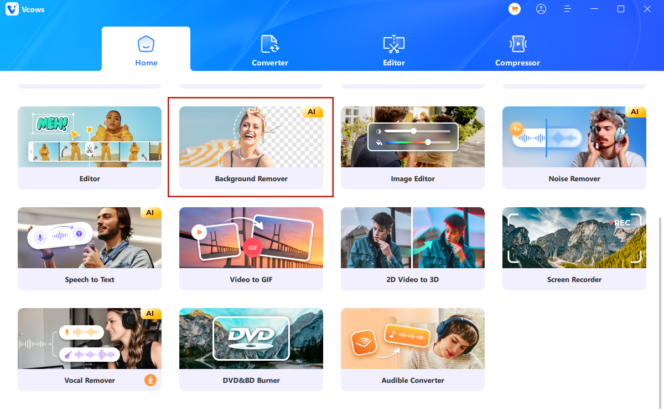Click the Speech to Text label
The width and height of the screenshot is (664, 410).
(90, 280)
